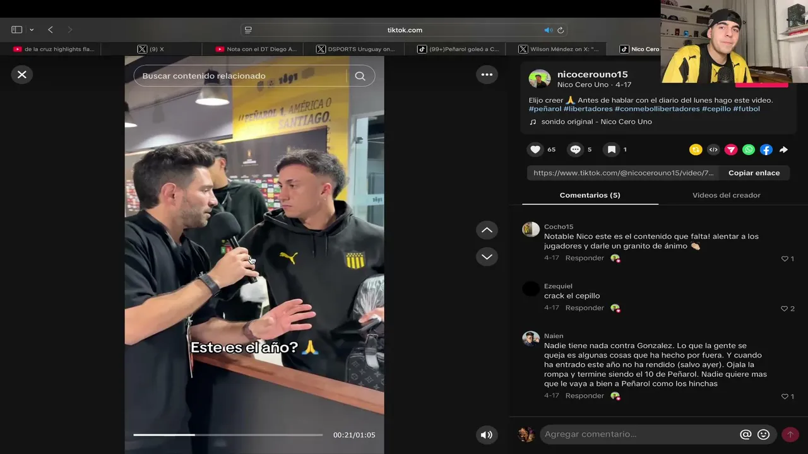This screenshot has width=808, height=454.
Task: Show the Safari sidebar
Action: point(17,30)
